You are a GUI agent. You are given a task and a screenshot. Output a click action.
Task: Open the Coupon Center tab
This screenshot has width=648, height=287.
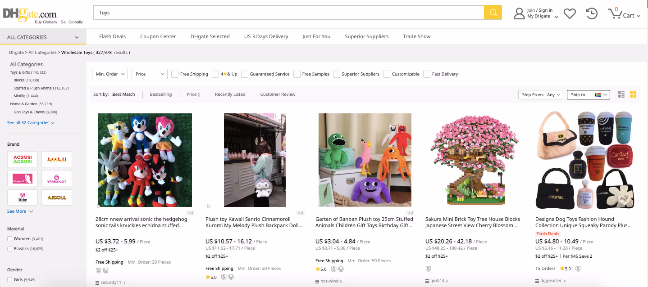pyautogui.click(x=158, y=36)
